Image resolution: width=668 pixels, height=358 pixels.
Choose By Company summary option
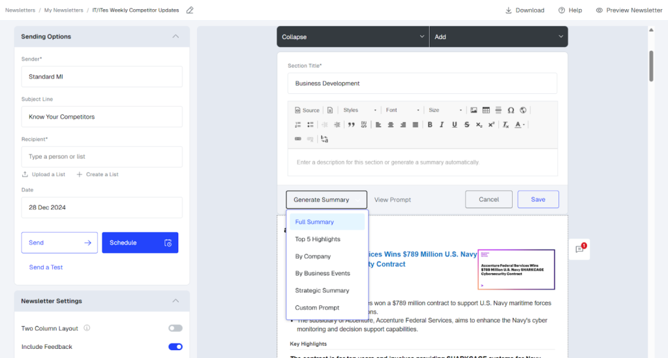coord(327,256)
